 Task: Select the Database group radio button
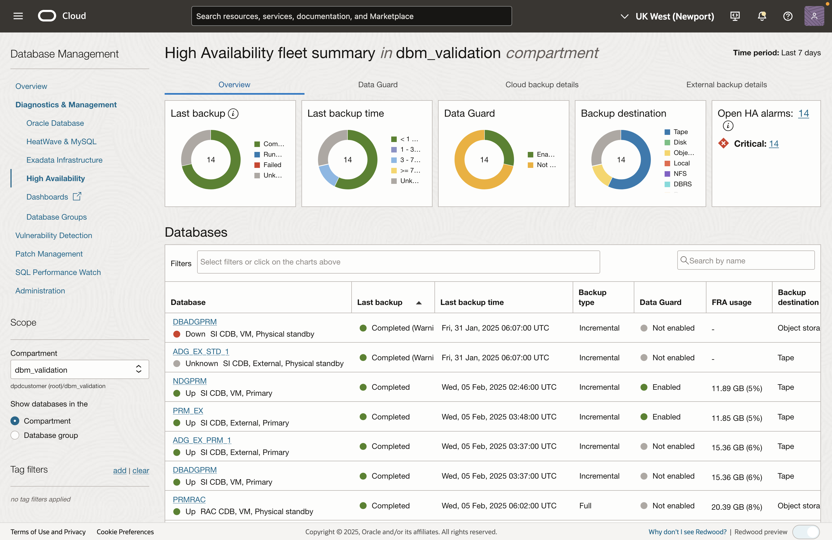coord(15,435)
